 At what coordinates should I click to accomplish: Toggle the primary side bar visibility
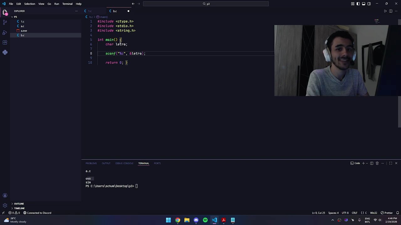358,4
